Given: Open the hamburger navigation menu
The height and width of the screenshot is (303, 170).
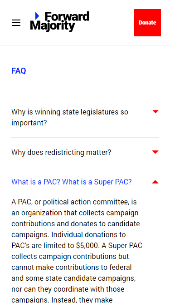Looking at the screenshot, I should click(16, 23).
